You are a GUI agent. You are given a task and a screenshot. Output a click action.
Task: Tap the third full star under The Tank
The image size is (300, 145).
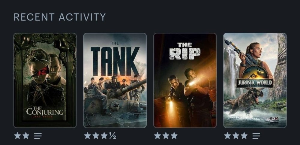click(x=104, y=136)
